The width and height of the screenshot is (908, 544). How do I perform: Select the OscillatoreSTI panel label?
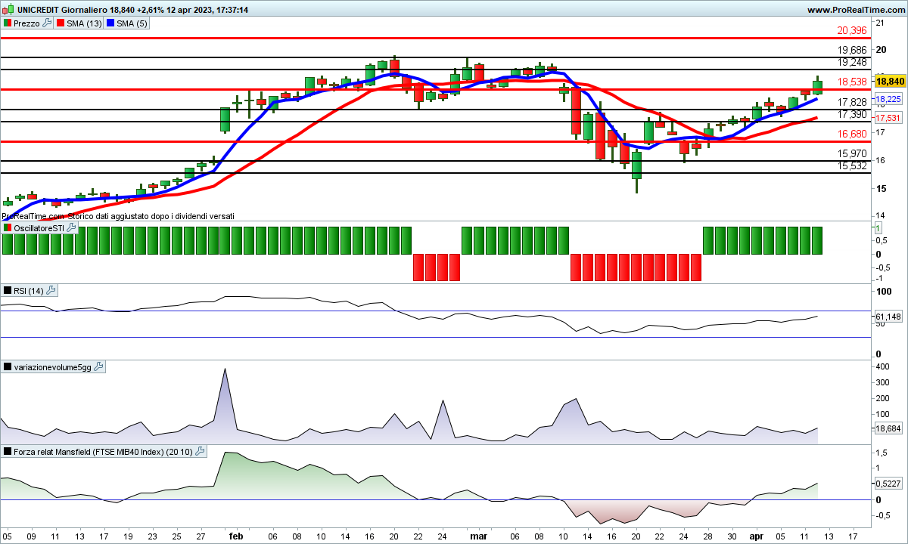tap(39, 227)
